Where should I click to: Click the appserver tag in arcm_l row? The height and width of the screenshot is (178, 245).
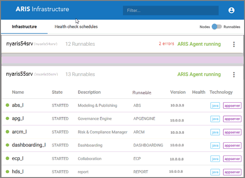click(x=232, y=132)
